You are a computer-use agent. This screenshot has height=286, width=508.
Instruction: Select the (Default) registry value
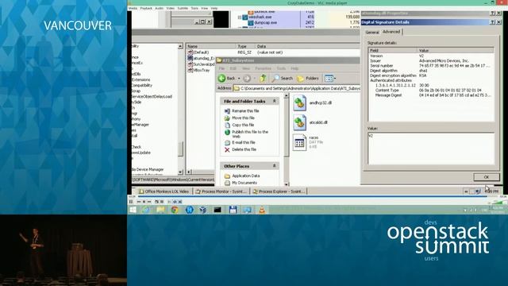click(x=198, y=52)
